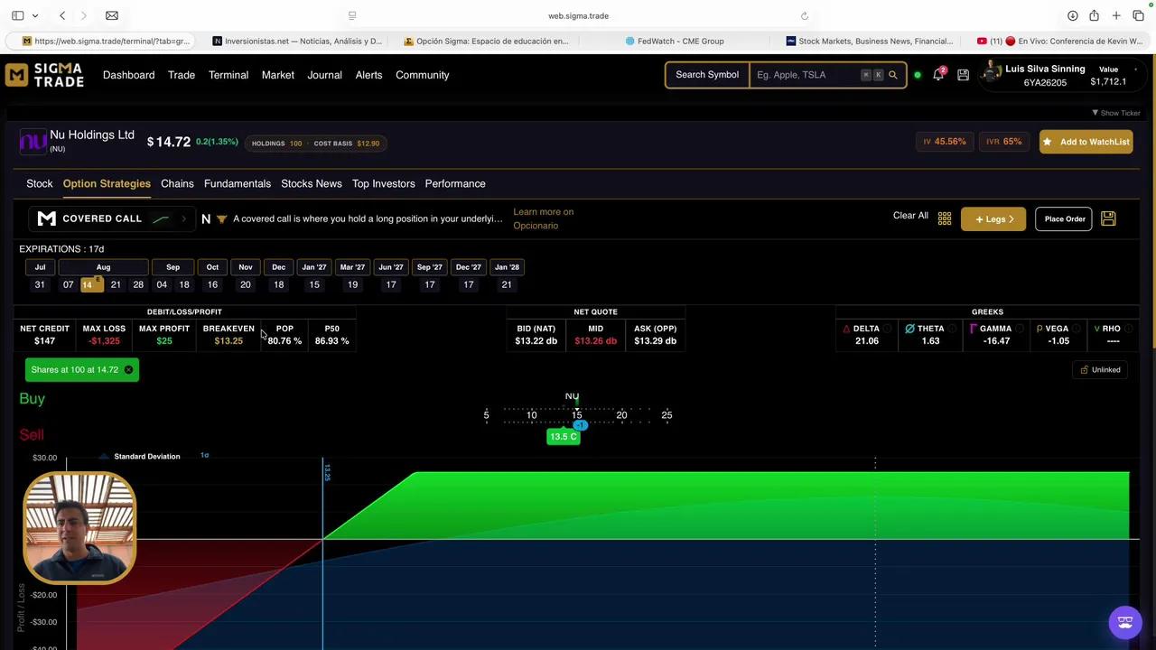
Task: Remove the Shares at 100 at 14.72 chip
Action: [x=128, y=369]
